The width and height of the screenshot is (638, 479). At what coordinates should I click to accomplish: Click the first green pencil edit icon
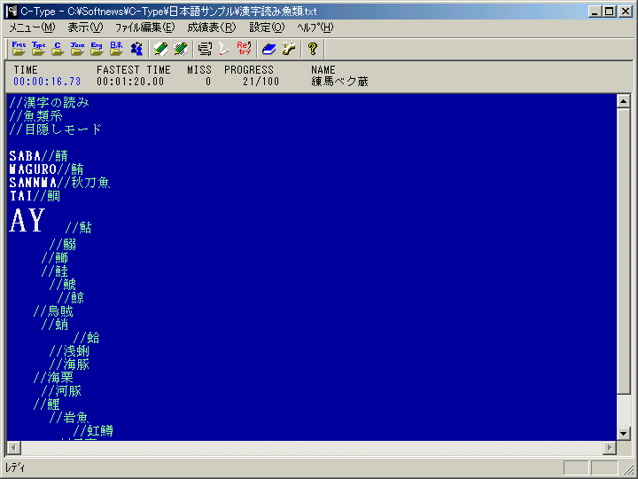[160, 49]
